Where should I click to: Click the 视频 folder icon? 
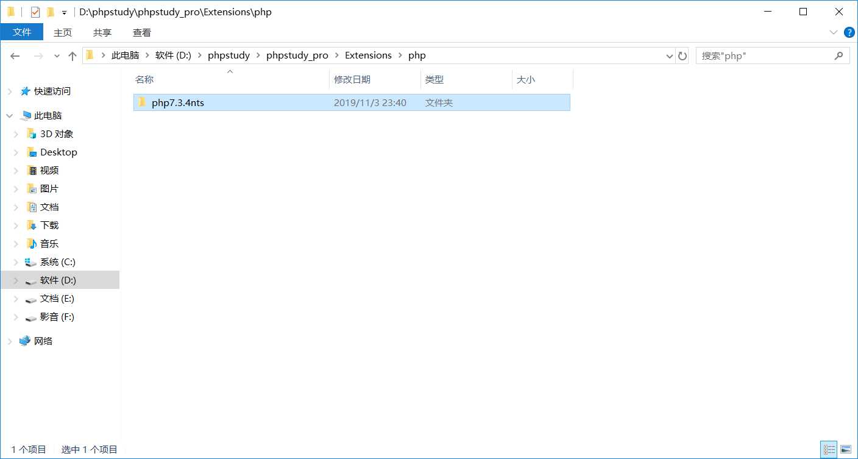coord(32,170)
